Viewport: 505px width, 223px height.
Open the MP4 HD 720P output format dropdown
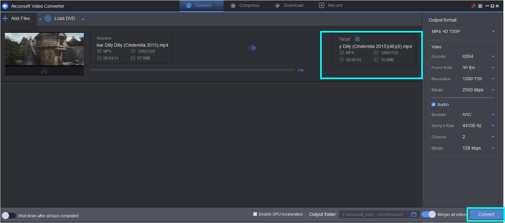(x=463, y=31)
